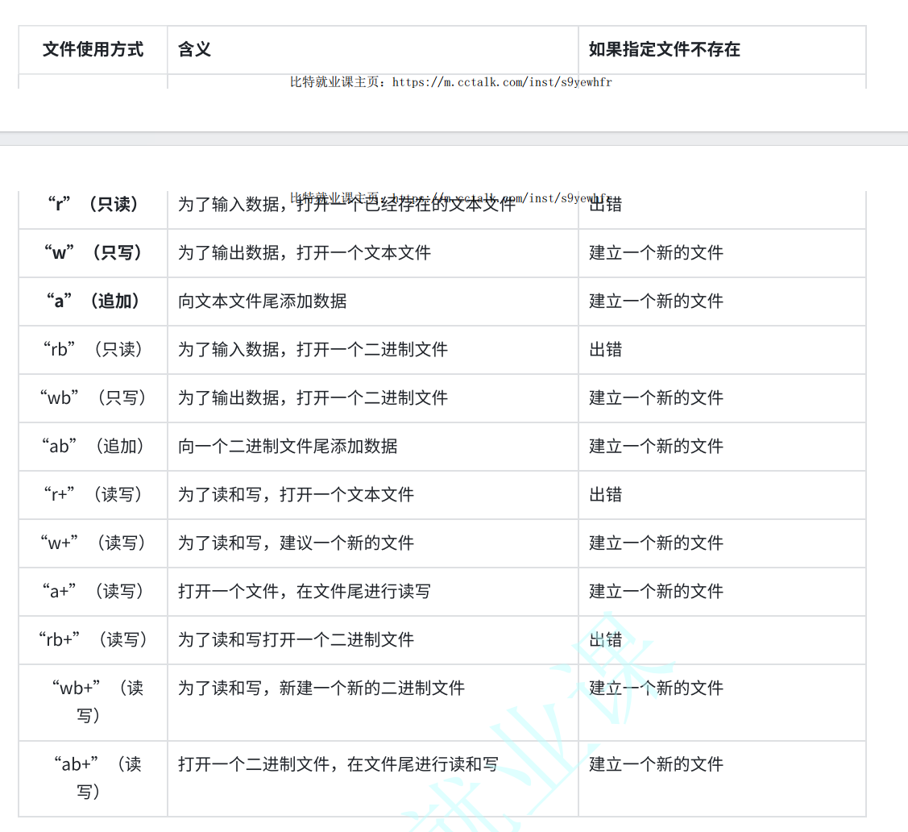Select the "w+" (读写) mode cell

[x=93, y=543]
